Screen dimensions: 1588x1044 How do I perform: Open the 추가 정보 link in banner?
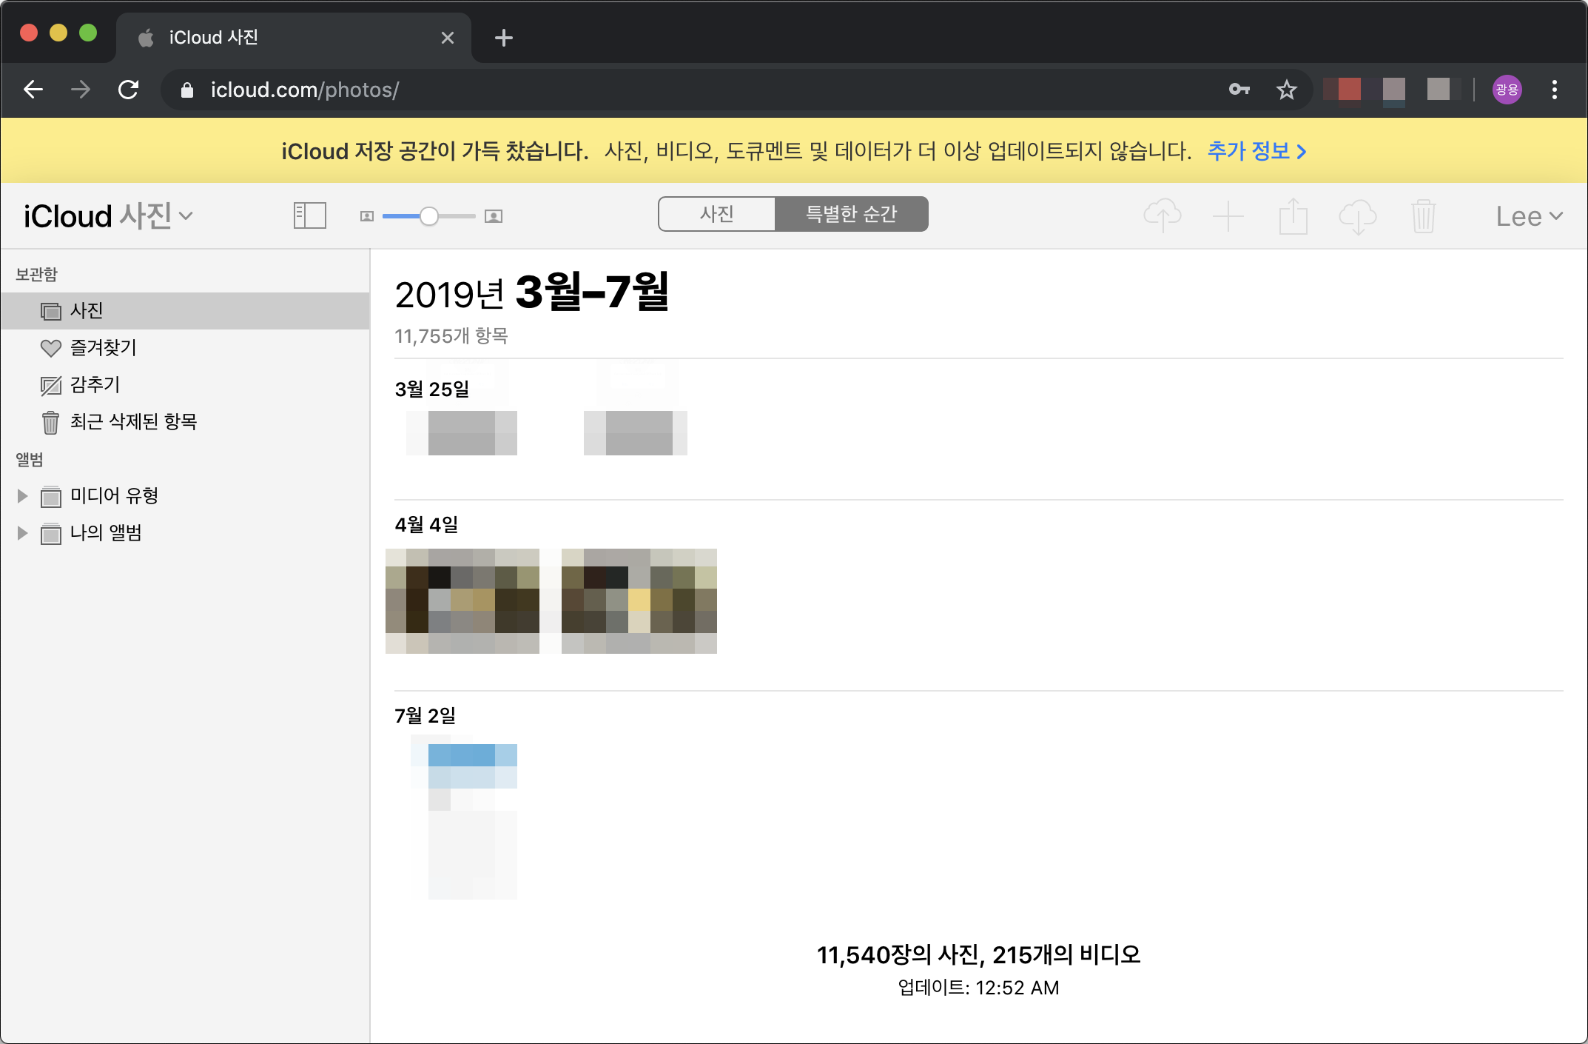click(1256, 151)
